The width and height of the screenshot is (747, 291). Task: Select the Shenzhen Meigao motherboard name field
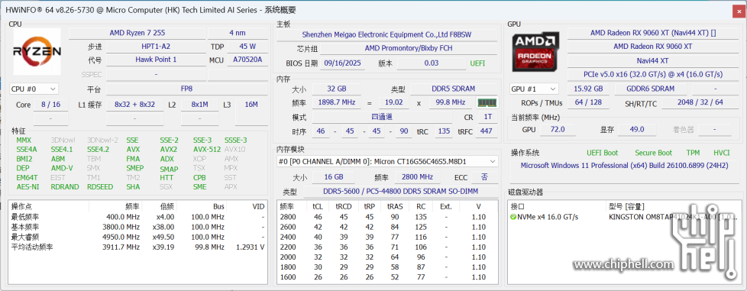click(386, 35)
